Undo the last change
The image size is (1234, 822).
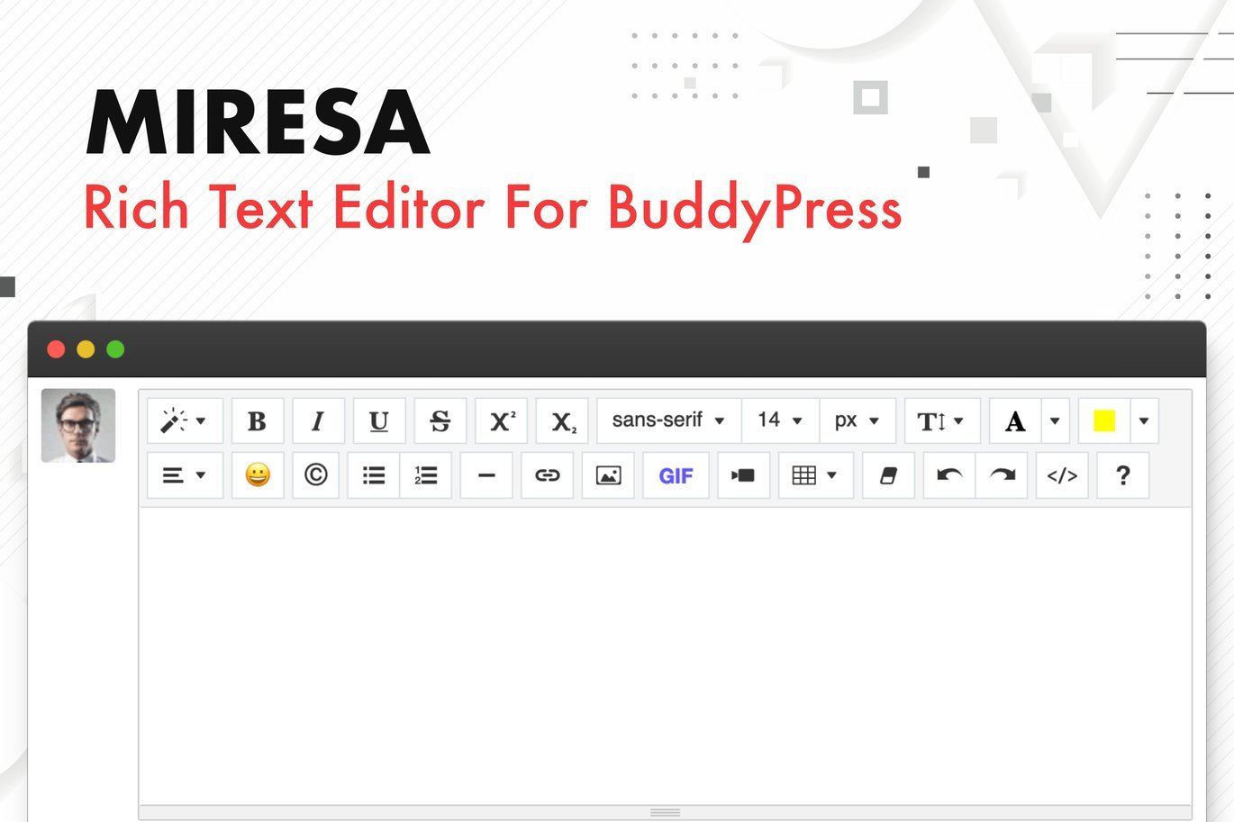pos(948,475)
